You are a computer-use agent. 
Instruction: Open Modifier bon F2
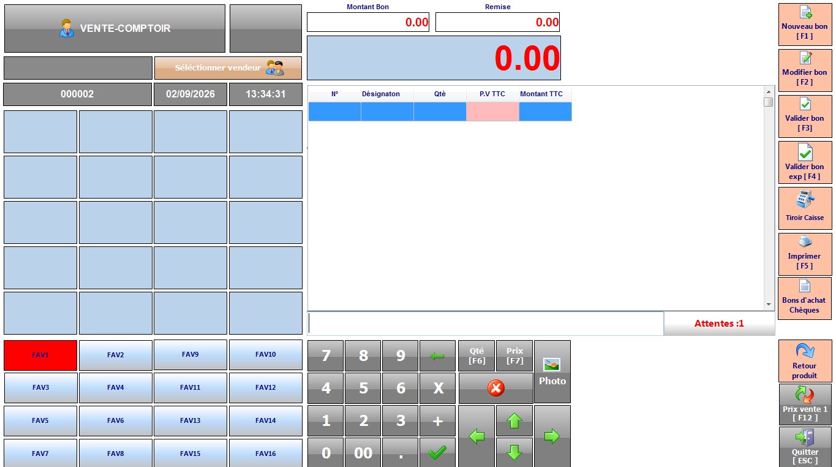(x=805, y=70)
